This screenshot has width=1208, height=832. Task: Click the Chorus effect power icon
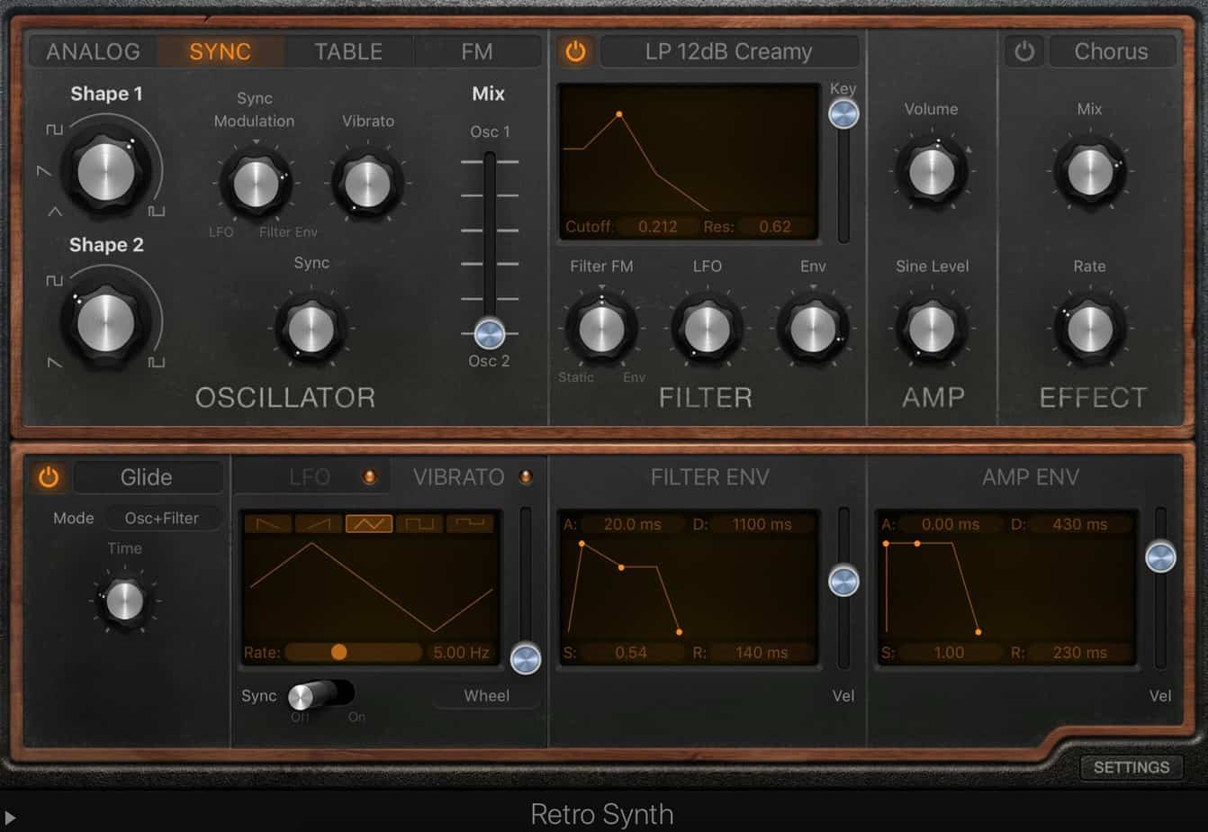point(1024,51)
